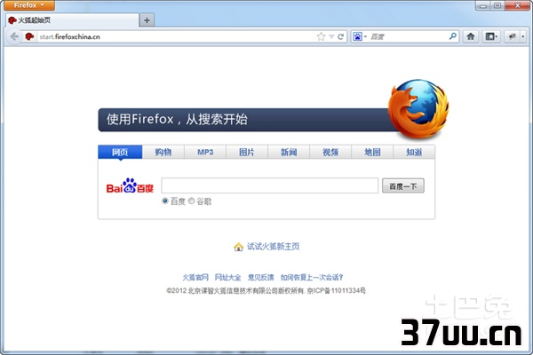Click the magnifier search icon in toolbar
Screen dimensions: 533x355
click(453, 36)
